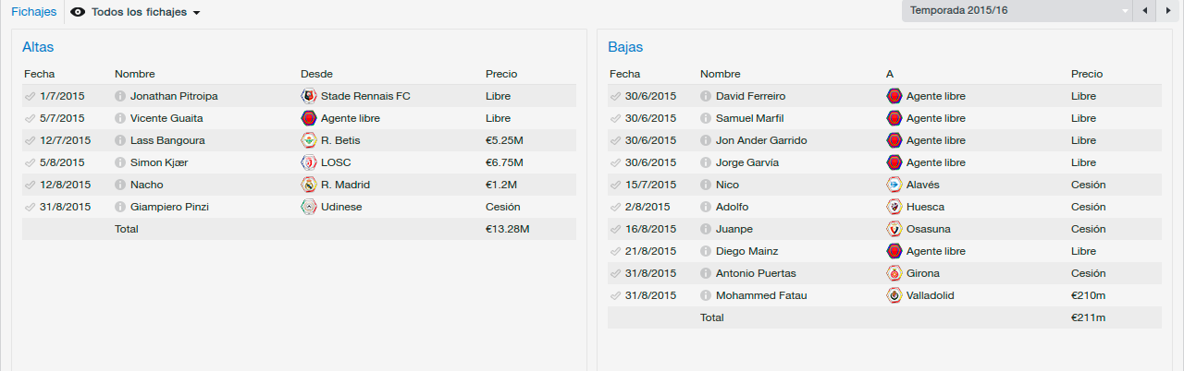
Task: Go to next season arrow
Action: click(1167, 11)
